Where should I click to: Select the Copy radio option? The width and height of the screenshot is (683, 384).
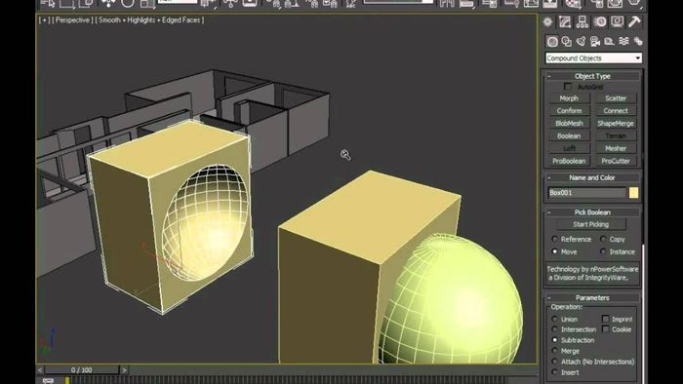[x=603, y=239]
